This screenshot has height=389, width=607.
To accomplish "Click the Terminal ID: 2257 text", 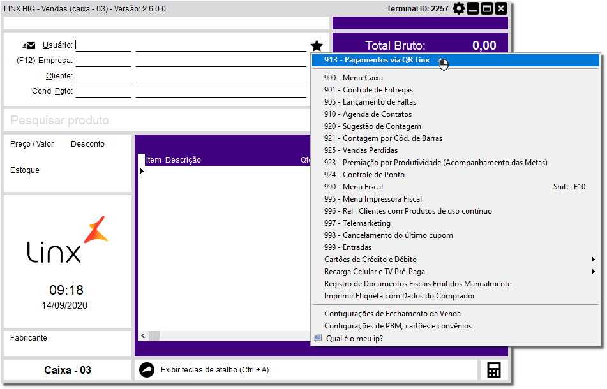I will point(417,8).
